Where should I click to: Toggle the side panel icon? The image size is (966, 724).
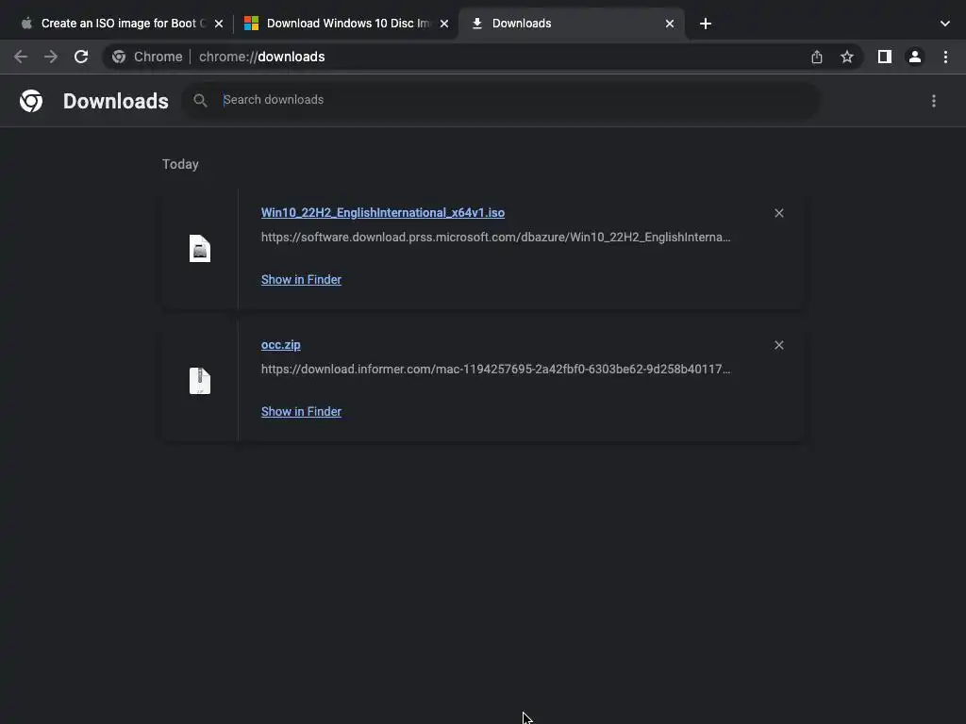point(884,57)
